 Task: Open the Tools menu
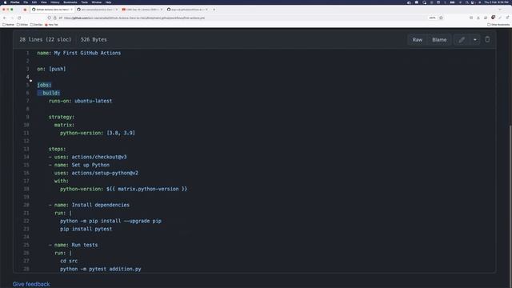click(x=85, y=2)
